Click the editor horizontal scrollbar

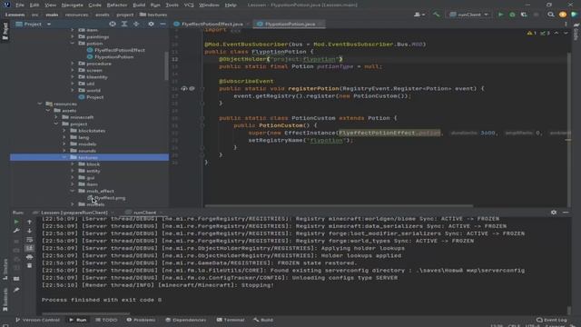339,205
